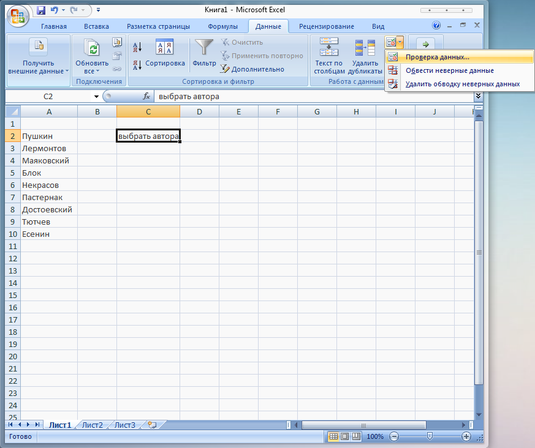Switch to Normal view in status bar
The image size is (535, 448).
pyautogui.click(x=333, y=436)
